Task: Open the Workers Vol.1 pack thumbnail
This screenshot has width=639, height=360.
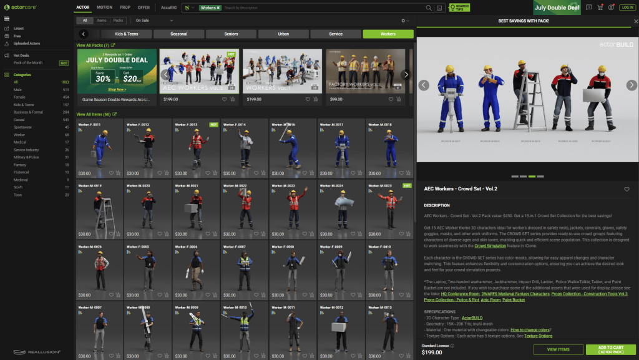Action: pos(282,71)
